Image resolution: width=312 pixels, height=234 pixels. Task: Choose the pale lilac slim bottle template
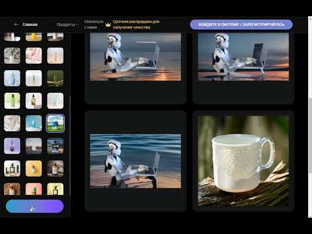tap(55, 56)
